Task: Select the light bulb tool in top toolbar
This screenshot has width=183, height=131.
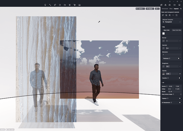Action: (x=45, y=5)
